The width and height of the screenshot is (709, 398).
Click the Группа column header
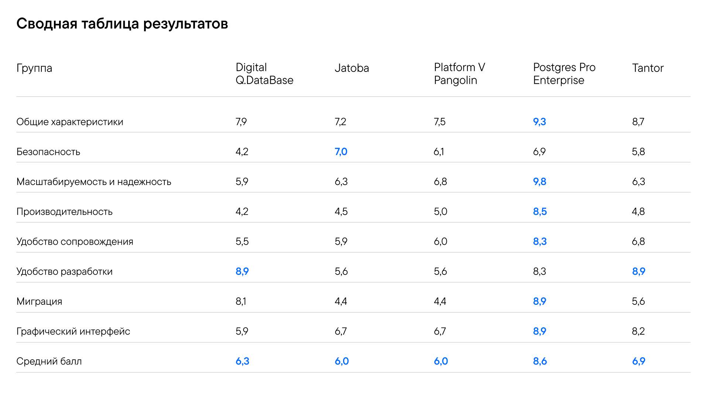pos(34,69)
